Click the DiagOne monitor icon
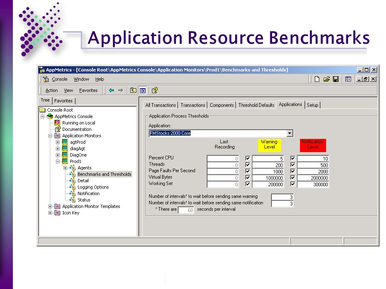This screenshot has width=386, height=289. tap(65, 155)
